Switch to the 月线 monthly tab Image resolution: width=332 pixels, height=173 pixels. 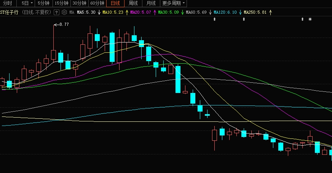coord(151,3)
